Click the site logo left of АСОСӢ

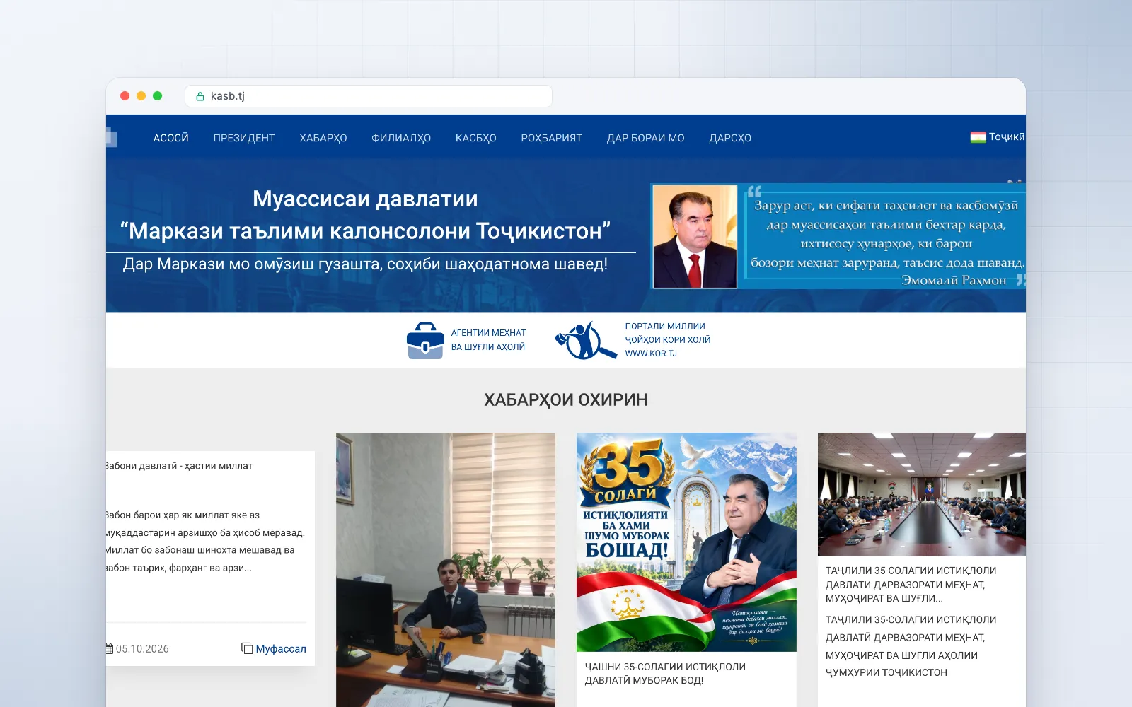[x=111, y=137]
